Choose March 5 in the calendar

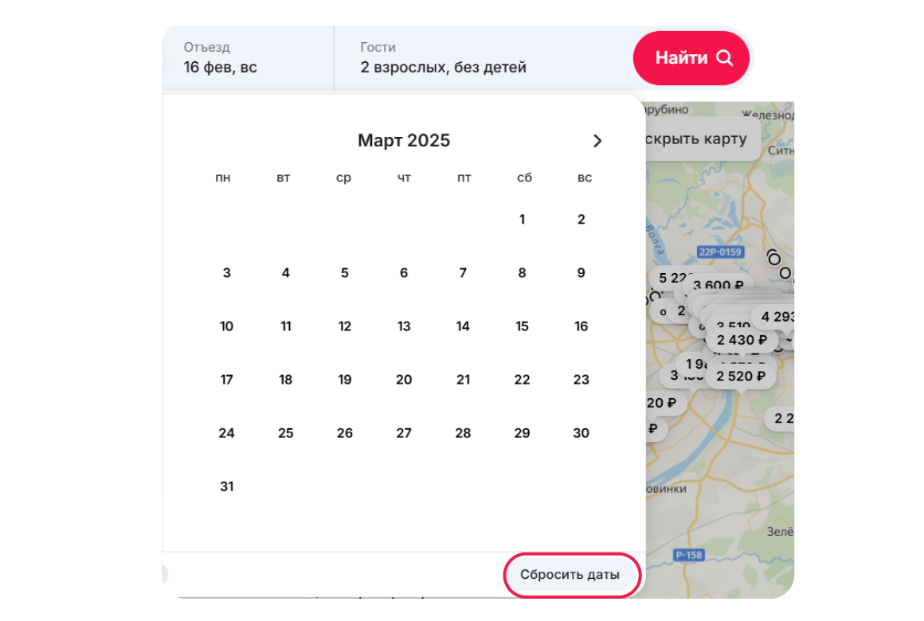coord(345,273)
